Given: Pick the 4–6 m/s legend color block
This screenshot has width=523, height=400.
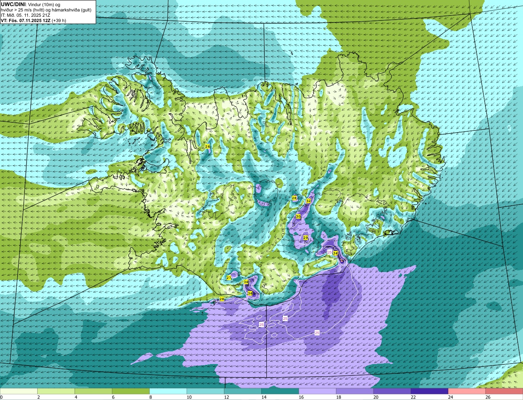Looking at the screenshot, I should point(94,391).
